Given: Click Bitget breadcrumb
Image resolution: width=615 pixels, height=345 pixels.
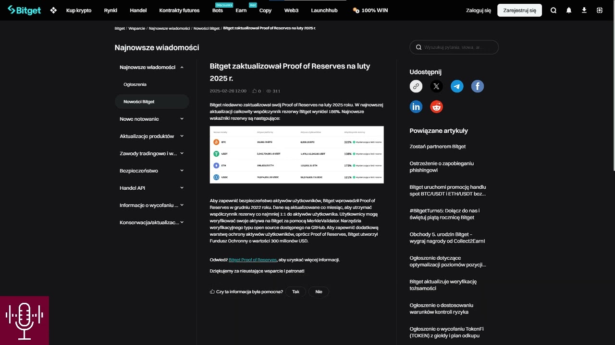Looking at the screenshot, I should (120, 28).
